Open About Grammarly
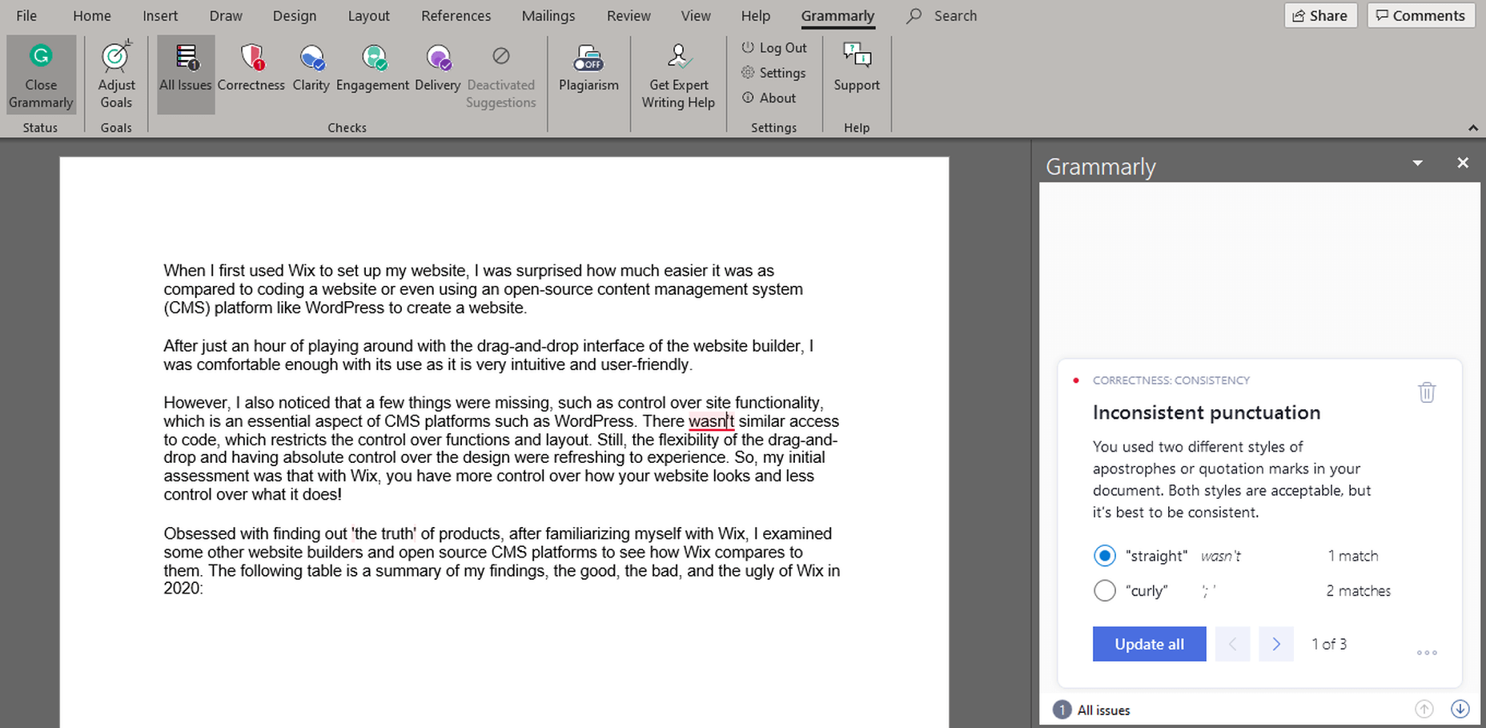This screenshot has height=728, width=1486. [x=769, y=98]
